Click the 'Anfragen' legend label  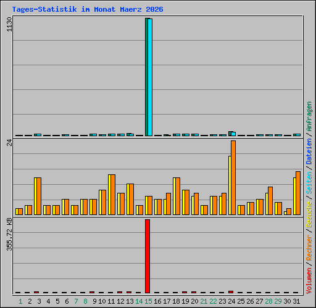point(309,116)
